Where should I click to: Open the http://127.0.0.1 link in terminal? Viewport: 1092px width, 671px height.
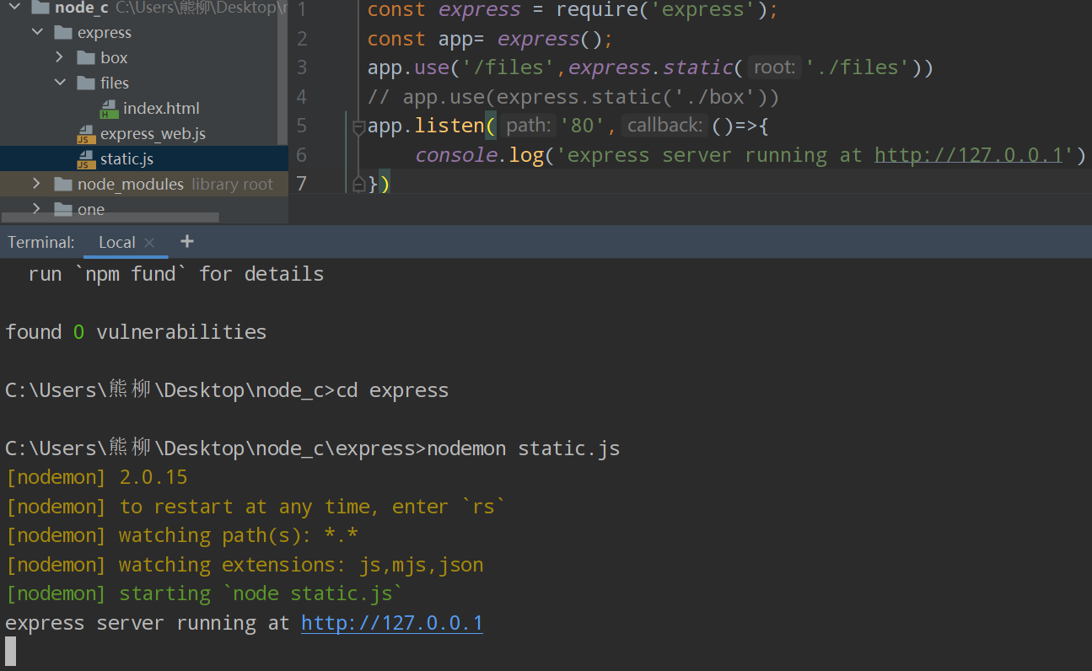391,622
